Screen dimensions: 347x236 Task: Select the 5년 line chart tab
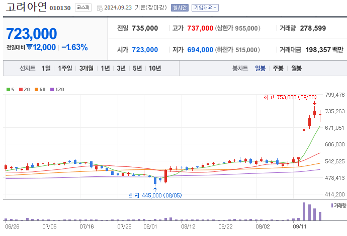(137, 68)
